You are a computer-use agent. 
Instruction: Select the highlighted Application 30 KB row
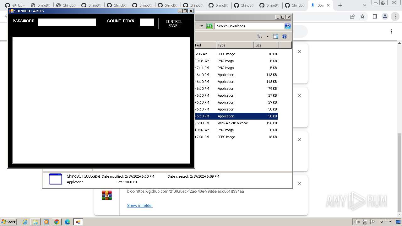click(x=236, y=116)
